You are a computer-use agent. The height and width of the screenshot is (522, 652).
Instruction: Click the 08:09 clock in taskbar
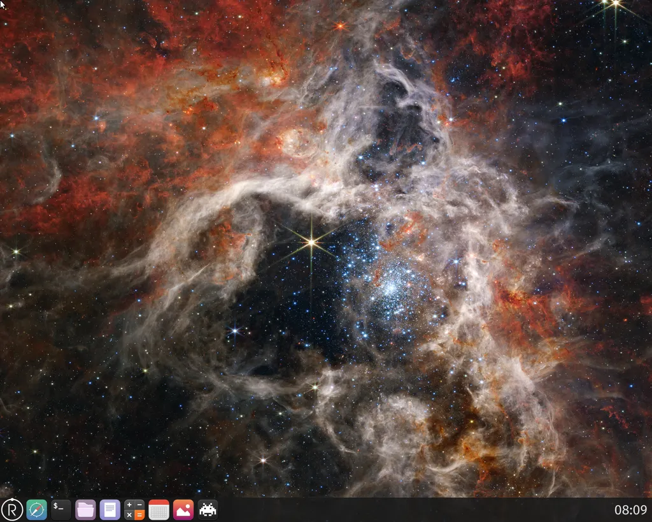point(631,510)
